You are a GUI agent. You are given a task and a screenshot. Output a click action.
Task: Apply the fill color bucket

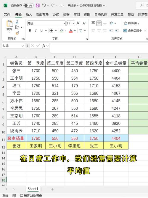tap(62, 31)
